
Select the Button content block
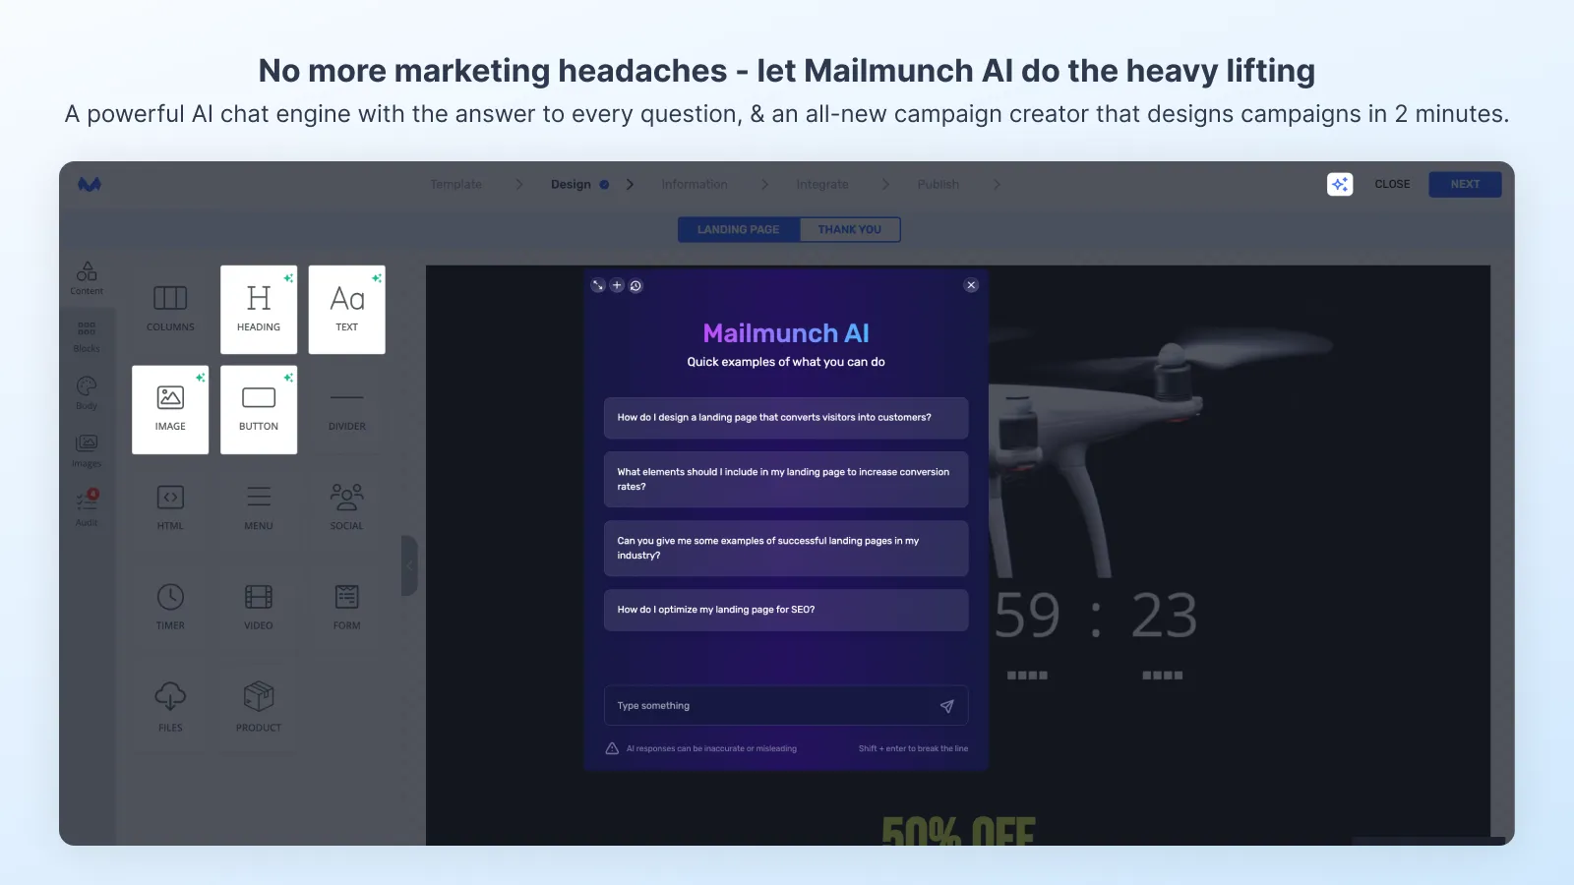[259, 410]
